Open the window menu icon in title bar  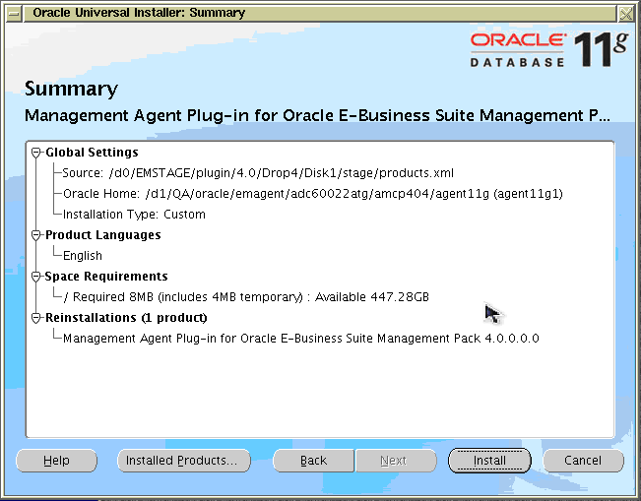tap(14, 14)
